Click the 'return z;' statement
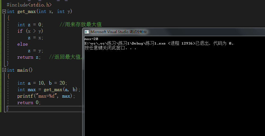Image resolution: width=265 pixels, height=136 pixels. [x=29, y=57]
